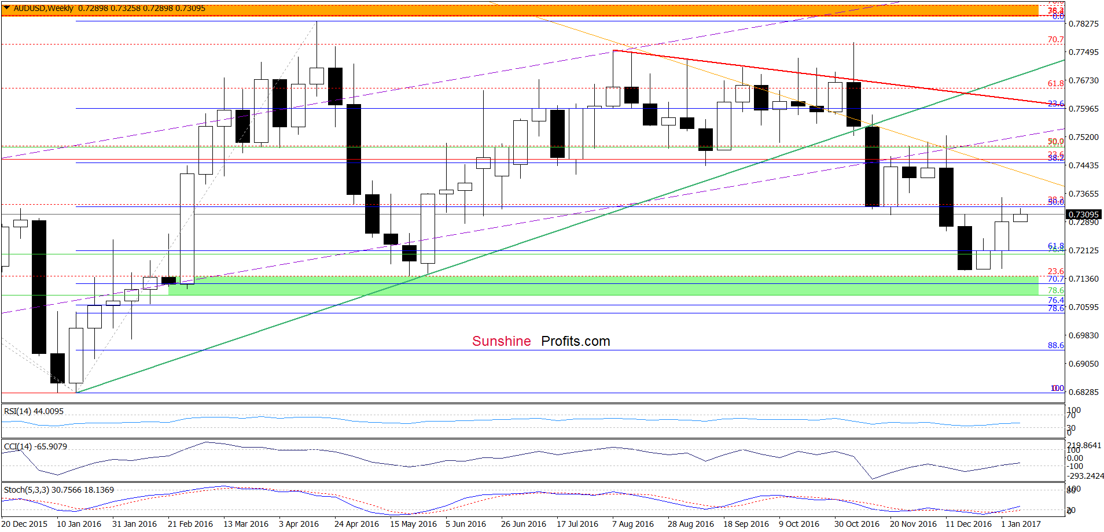Viewport: 1104px width, 532px height.
Task: Click the 20 Nov 2016 date label
Action: tap(913, 524)
